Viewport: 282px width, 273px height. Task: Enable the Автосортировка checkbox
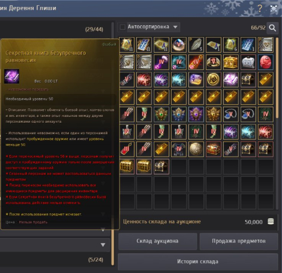(x=122, y=27)
